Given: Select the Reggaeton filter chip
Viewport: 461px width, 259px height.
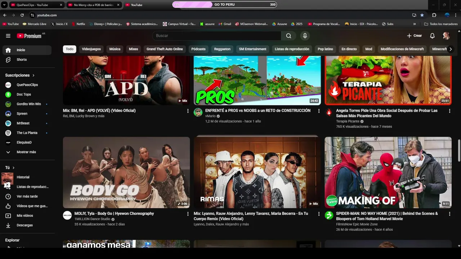Looking at the screenshot, I should (222, 49).
